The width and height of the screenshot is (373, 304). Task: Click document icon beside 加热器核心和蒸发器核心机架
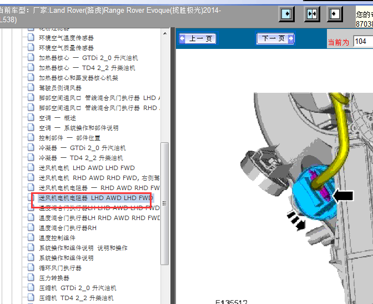coord(31,77)
